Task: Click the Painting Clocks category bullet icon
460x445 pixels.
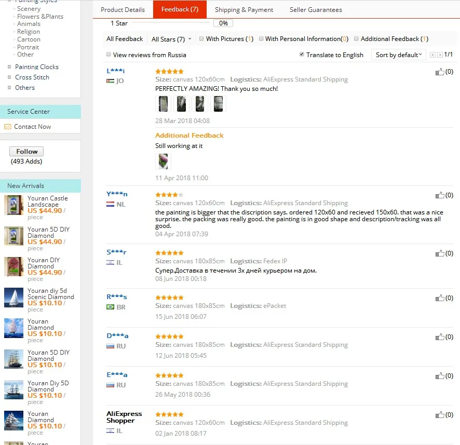Action: [9, 67]
